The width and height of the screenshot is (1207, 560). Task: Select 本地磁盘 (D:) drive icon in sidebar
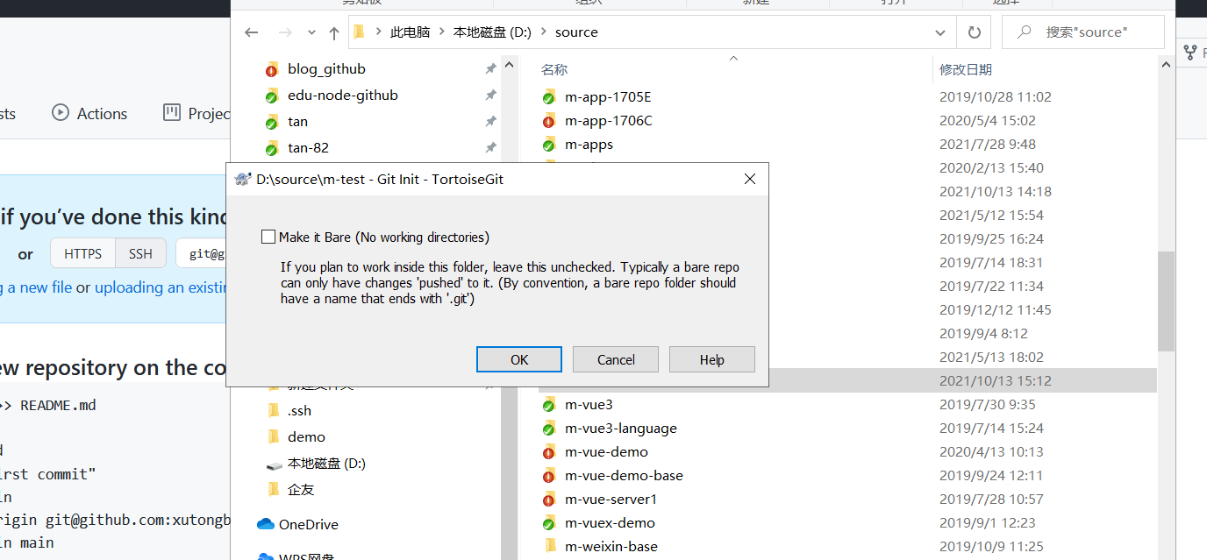pyautogui.click(x=274, y=464)
